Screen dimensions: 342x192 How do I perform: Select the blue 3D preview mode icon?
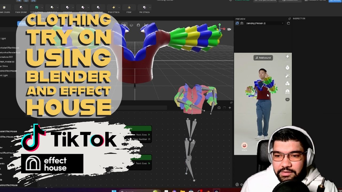(237, 23)
